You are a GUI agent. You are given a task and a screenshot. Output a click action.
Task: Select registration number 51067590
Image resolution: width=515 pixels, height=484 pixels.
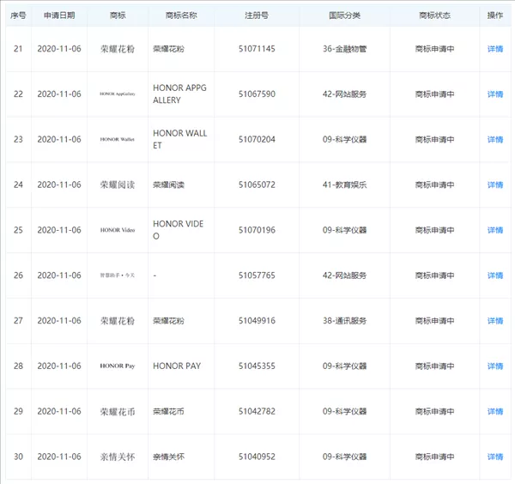click(257, 94)
